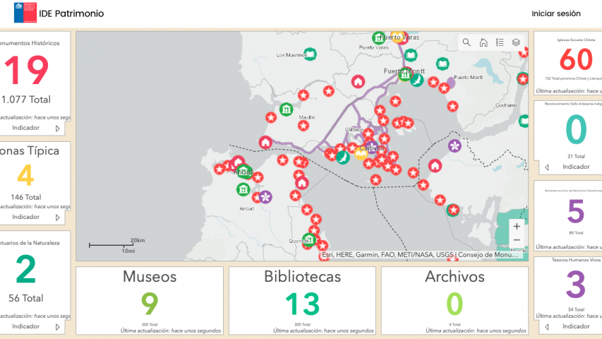602x339 pixels.
Task: Click the Patrimonio Cultural Inmaterial number 5
Action: [576, 211]
